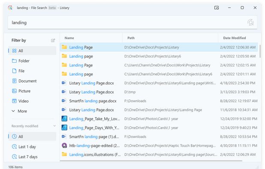Click the Filter by heading
Image resolution: width=265 pixels, height=169 pixels.
(x=19, y=40)
